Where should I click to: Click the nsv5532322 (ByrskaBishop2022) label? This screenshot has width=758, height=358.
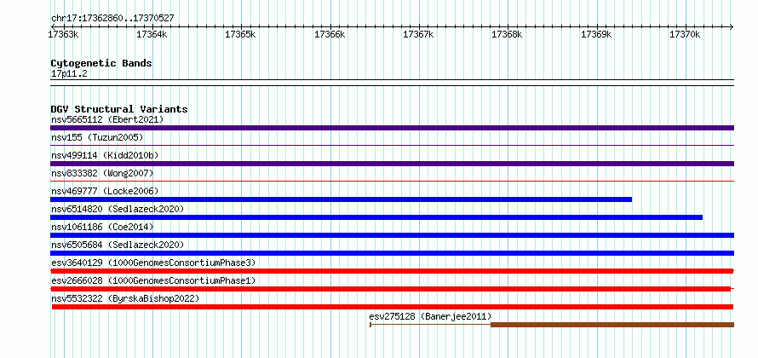tap(125, 298)
